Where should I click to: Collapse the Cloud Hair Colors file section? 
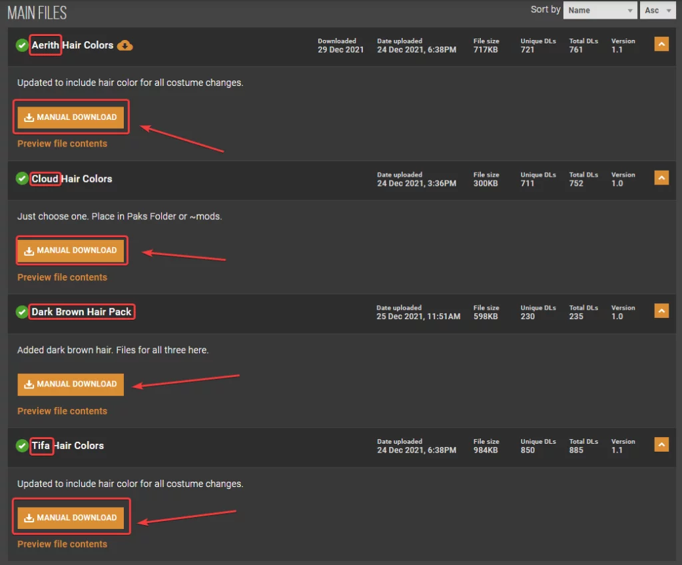pos(661,178)
